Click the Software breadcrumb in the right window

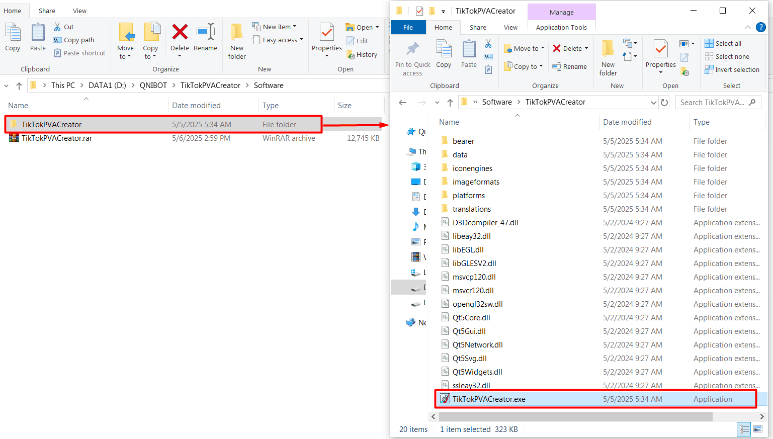pos(497,102)
